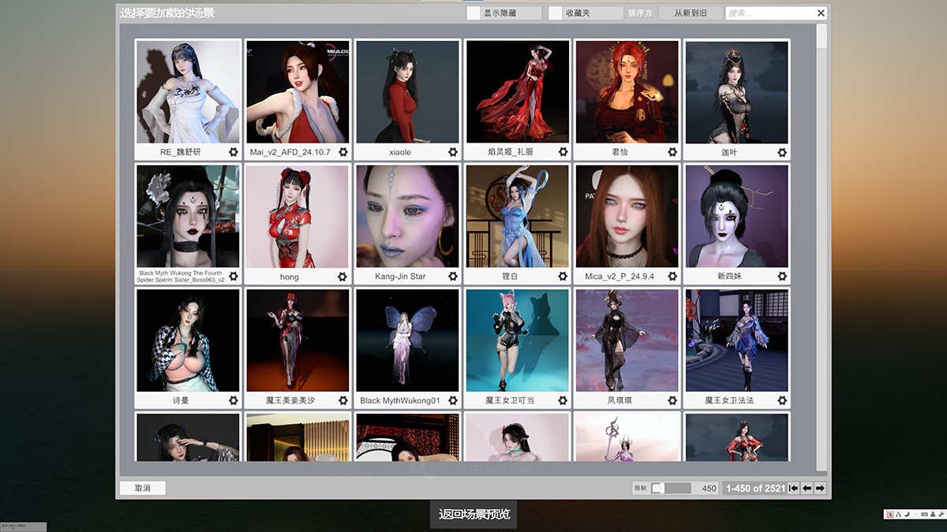Load the 焰灵姬_礼服 scene thumbnail

[x=517, y=92]
